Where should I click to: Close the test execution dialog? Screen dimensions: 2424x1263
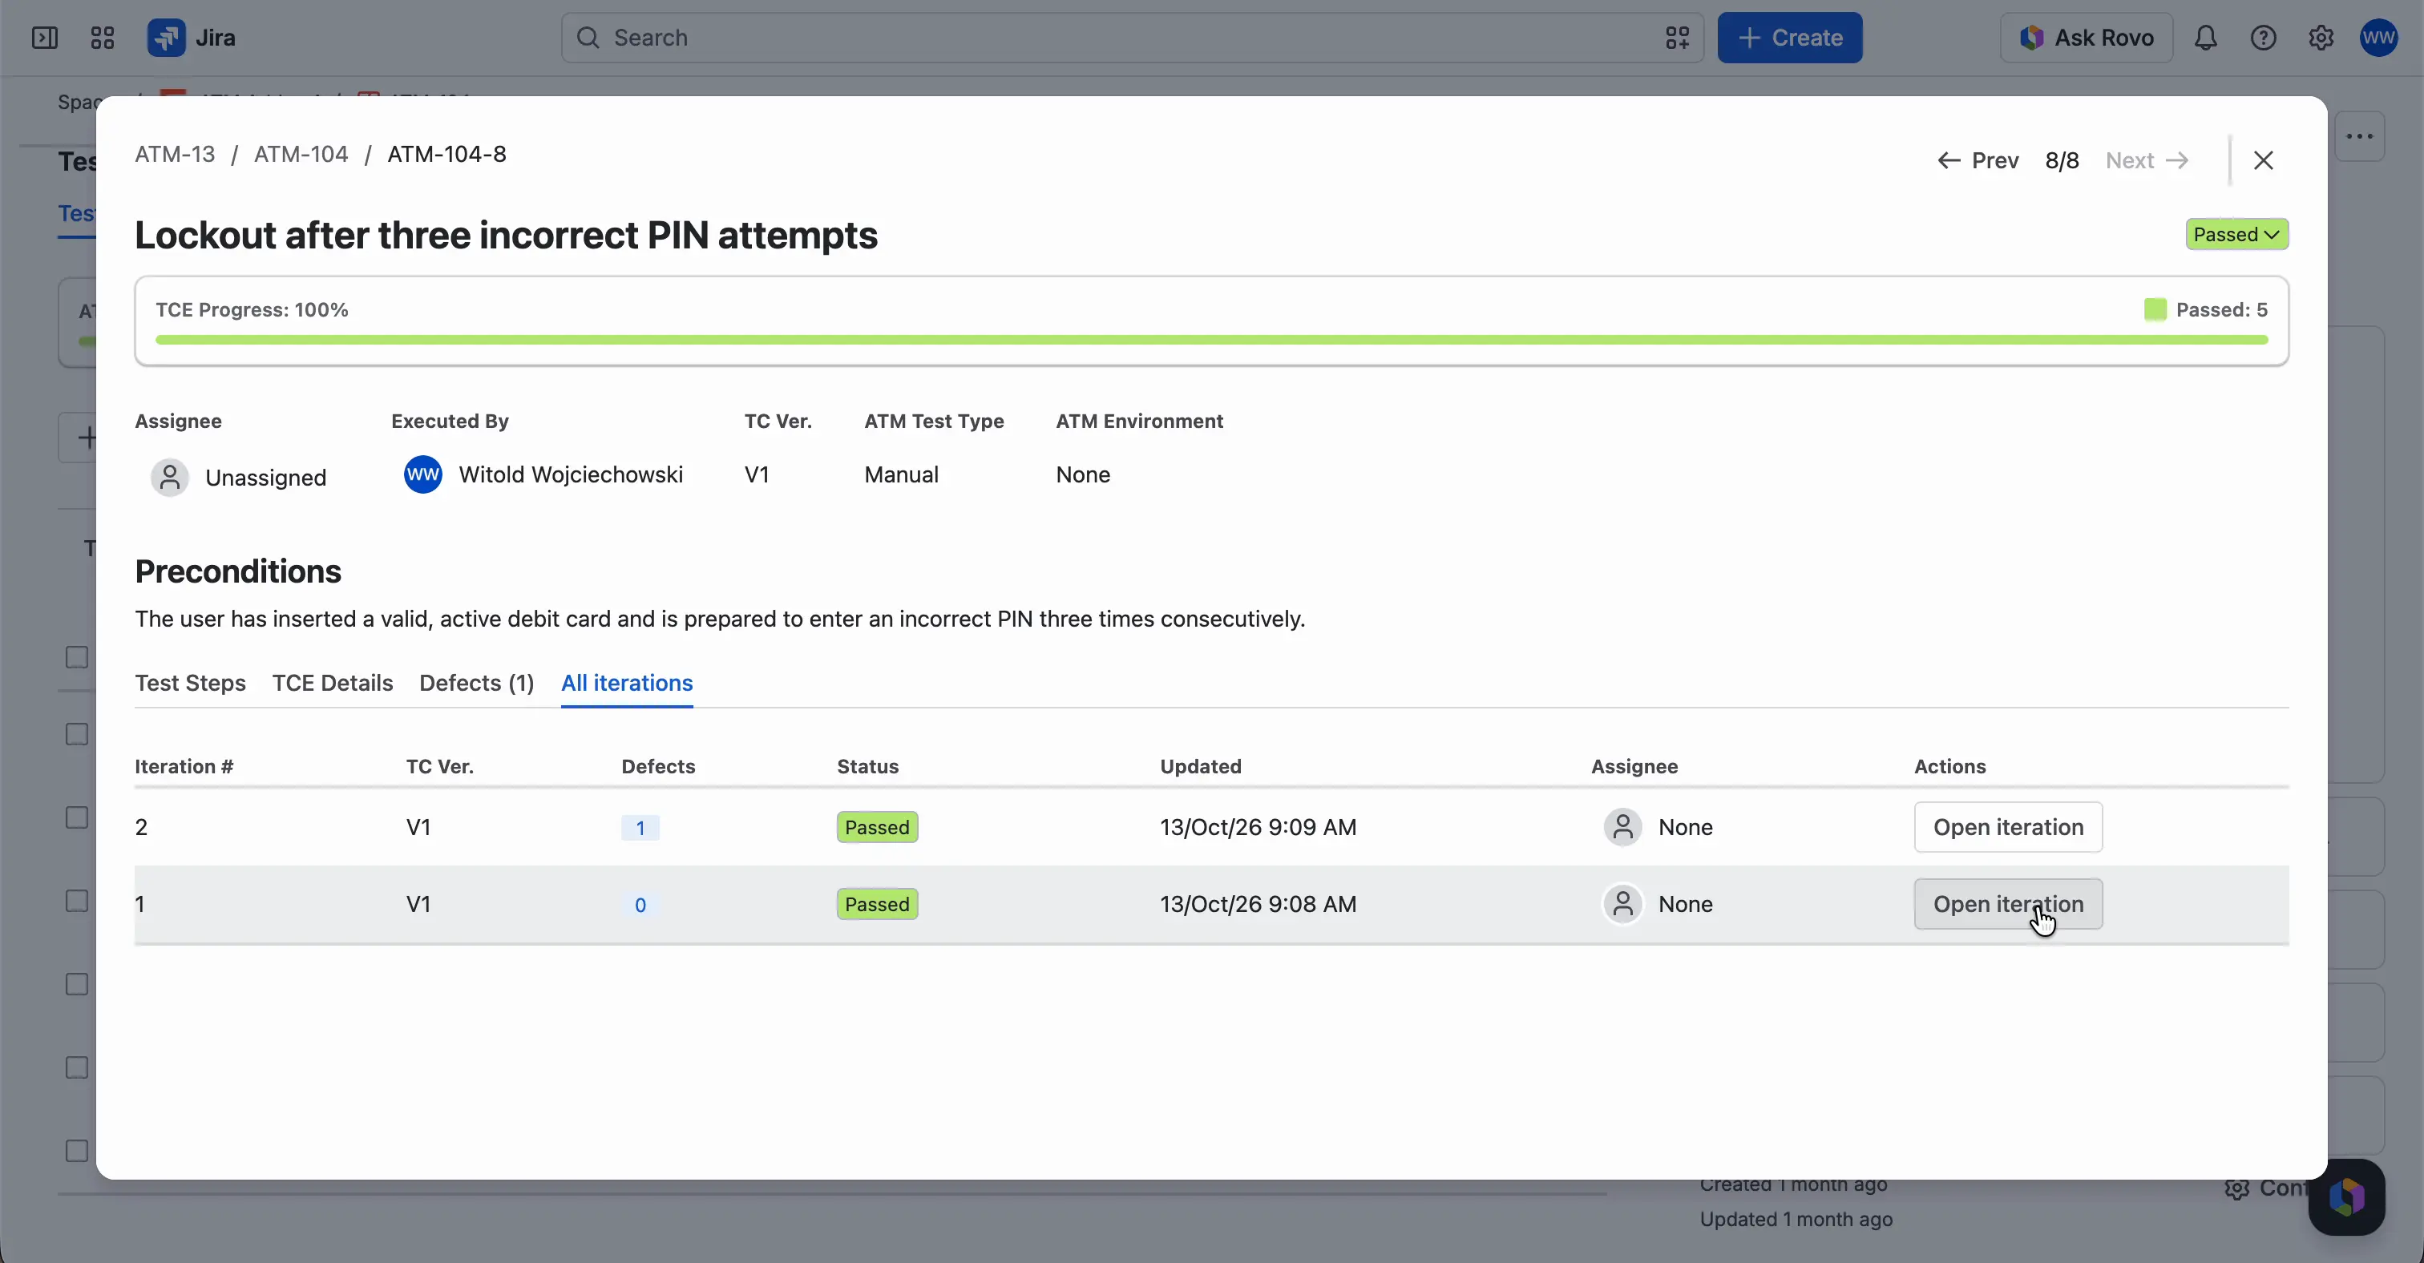(x=2263, y=161)
